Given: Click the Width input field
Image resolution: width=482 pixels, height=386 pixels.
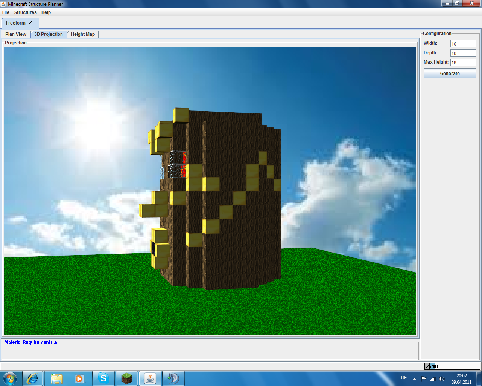Looking at the screenshot, I should click(x=463, y=44).
